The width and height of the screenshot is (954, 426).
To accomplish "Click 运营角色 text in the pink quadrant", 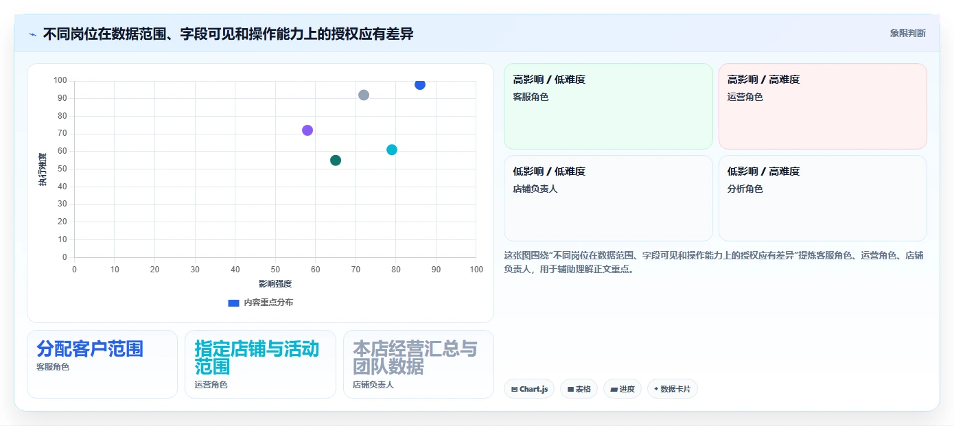I will (745, 97).
